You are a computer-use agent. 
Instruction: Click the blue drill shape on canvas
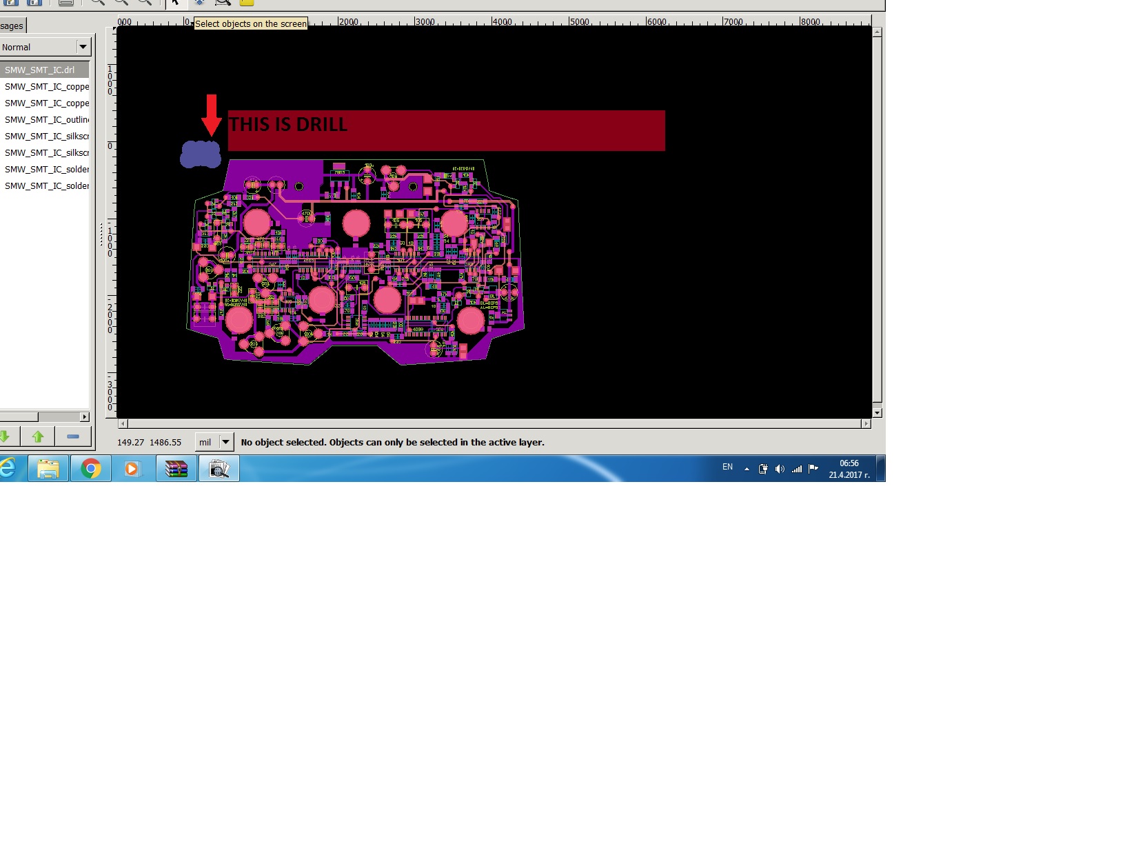[201, 154]
